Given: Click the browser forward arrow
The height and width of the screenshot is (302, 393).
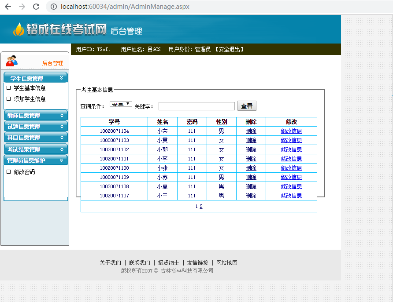Looking at the screenshot, I should click(22, 7).
